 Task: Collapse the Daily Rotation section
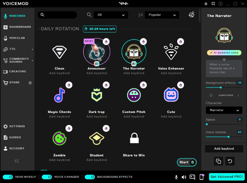click(x=39, y=29)
